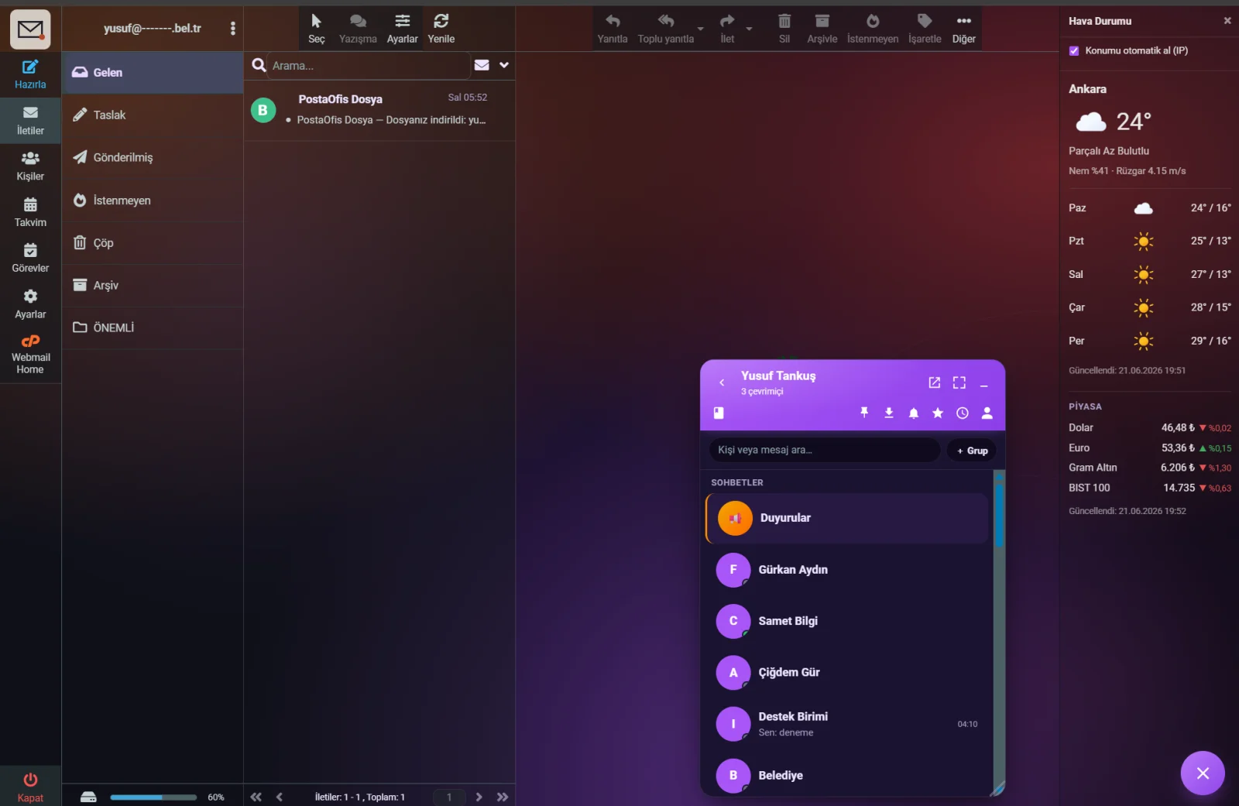
Task: Open Takvim calendar in sidebar
Action: [30, 213]
